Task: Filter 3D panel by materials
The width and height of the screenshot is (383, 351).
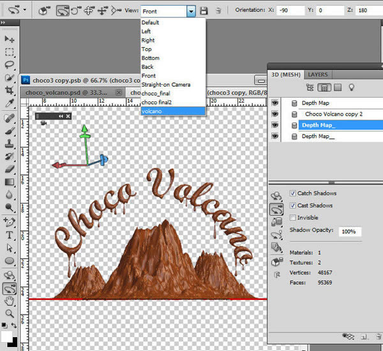Action: click(338, 87)
